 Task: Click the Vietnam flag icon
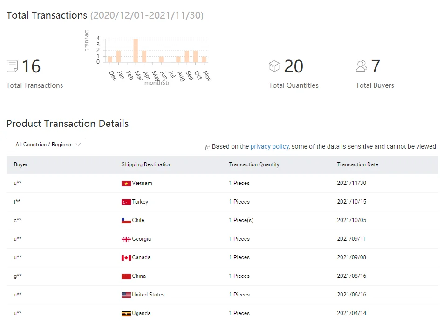pyautogui.click(x=126, y=184)
